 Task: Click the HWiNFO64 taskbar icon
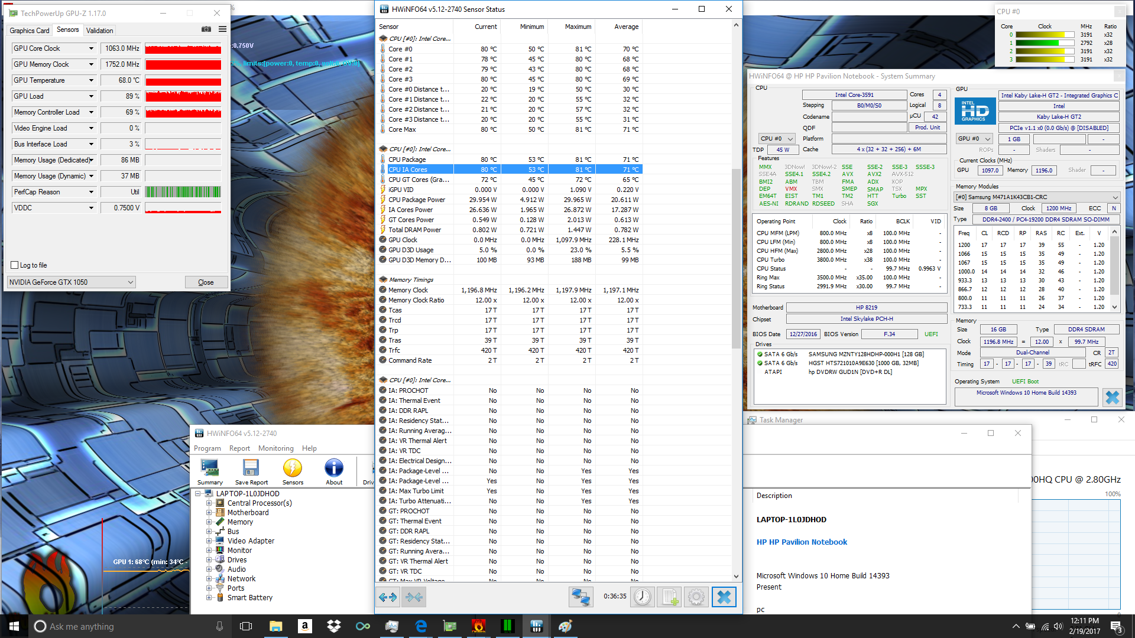coord(536,626)
